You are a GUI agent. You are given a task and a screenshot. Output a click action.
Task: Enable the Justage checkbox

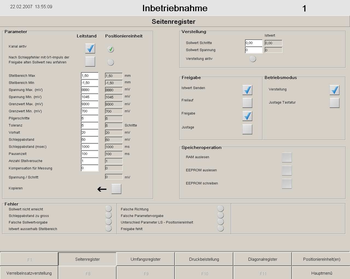[247, 129]
